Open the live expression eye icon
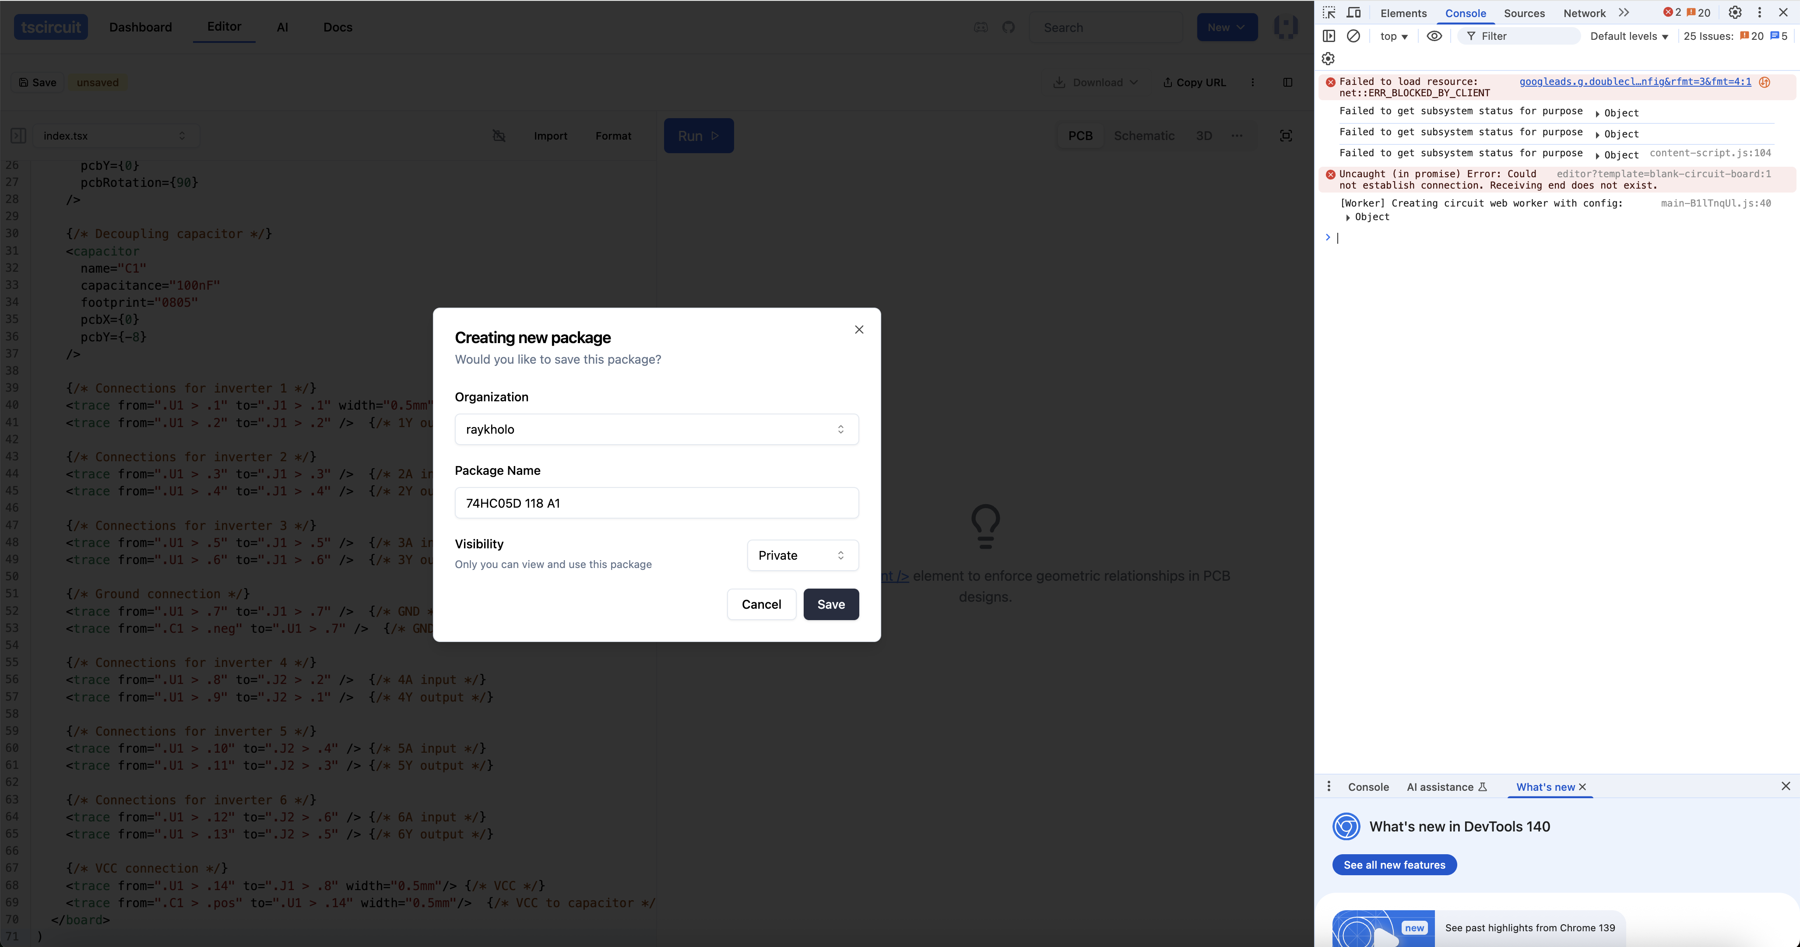This screenshot has height=947, width=1800. pyautogui.click(x=1434, y=35)
